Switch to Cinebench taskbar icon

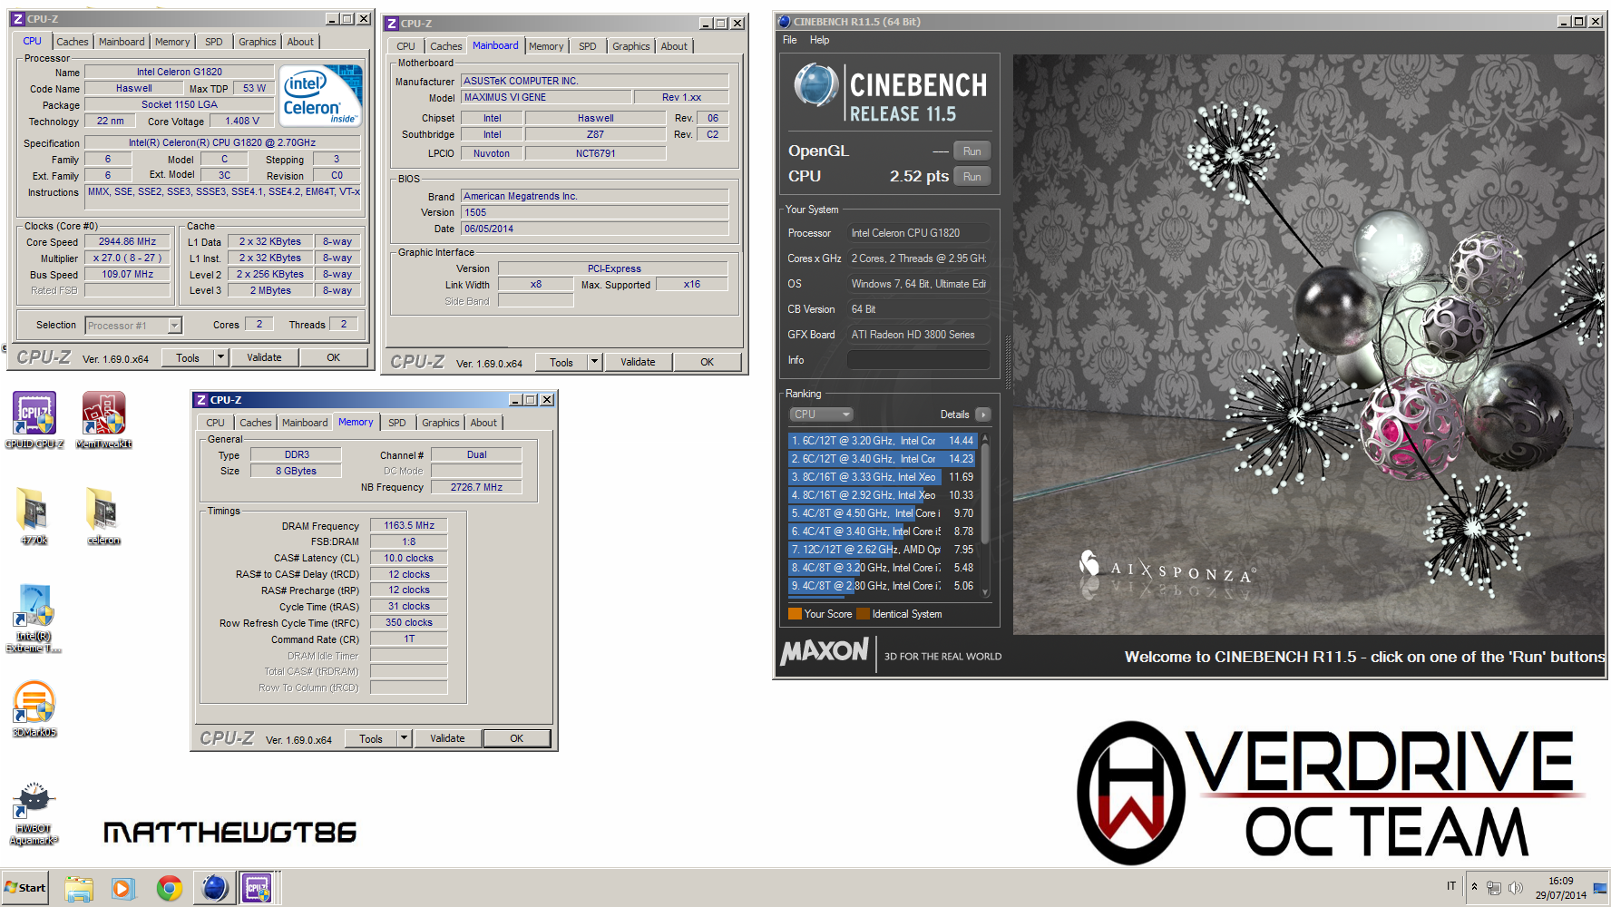(214, 888)
